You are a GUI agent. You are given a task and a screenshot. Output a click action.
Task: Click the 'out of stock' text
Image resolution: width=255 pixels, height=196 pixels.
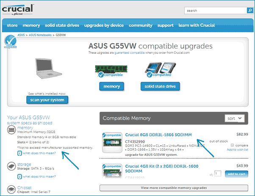pos(219,141)
